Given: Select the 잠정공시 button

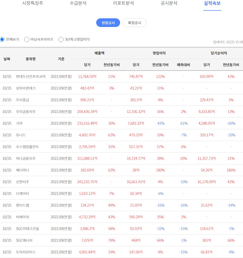Looking at the screenshot, I should [108, 23].
